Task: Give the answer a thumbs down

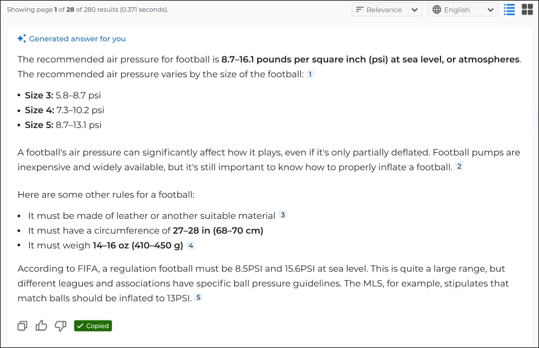Action: coord(60,326)
